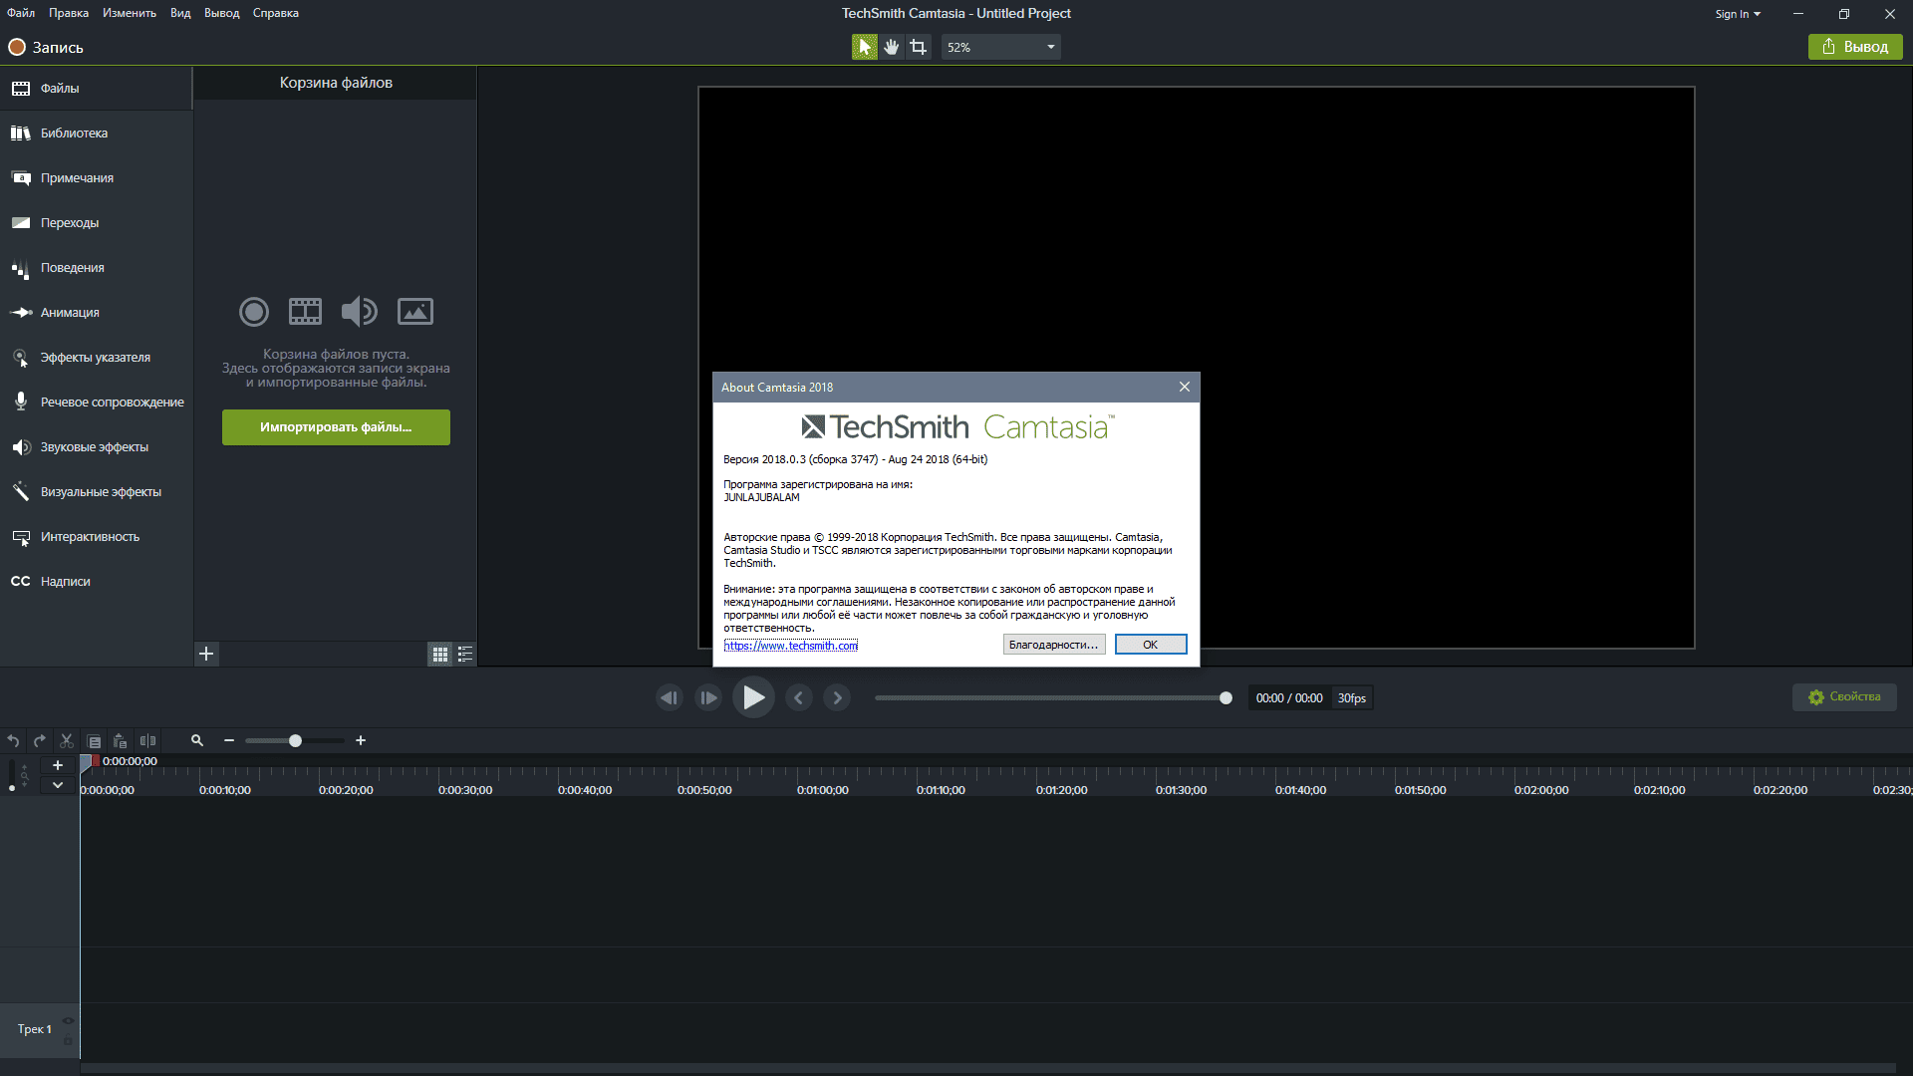Click the 30fps frame rate indicator
Viewport: 1913px width, 1076px height.
(x=1352, y=698)
